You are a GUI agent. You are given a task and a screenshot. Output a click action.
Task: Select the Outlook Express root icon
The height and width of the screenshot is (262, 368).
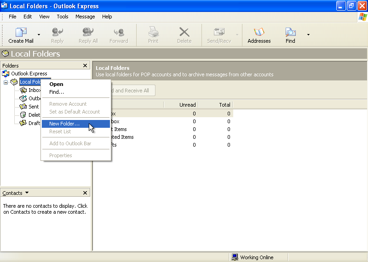(x=6, y=74)
